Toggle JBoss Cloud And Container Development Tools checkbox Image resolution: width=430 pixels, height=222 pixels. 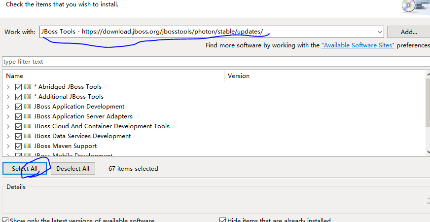click(x=18, y=126)
